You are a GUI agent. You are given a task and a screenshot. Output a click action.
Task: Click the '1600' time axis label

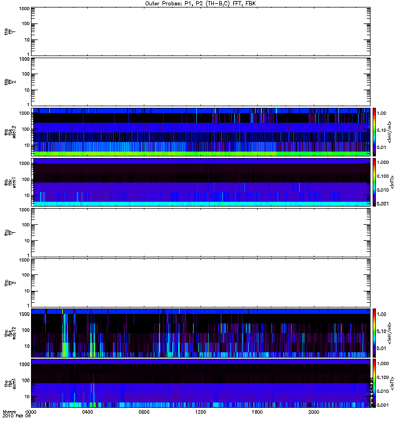coord(257,412)
